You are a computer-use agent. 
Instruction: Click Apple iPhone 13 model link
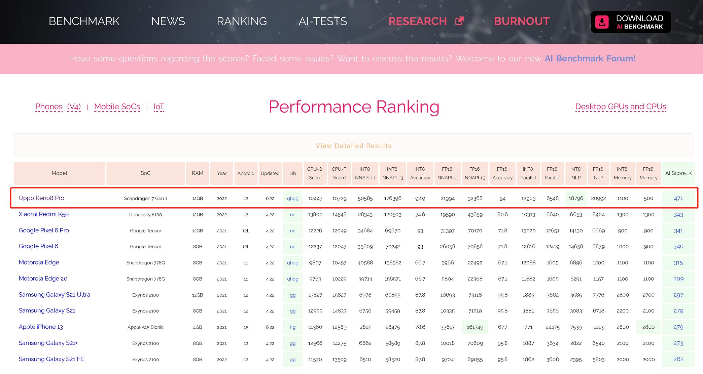(41, 327)
